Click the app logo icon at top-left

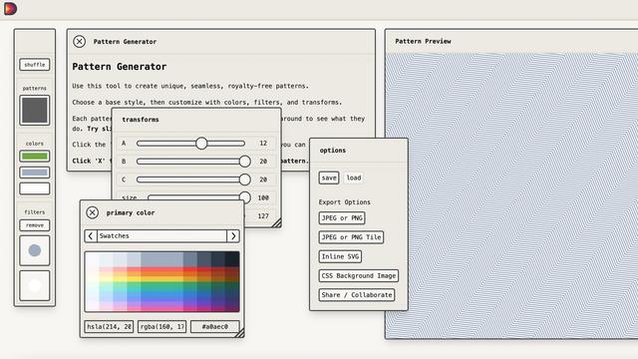(10, 9)
